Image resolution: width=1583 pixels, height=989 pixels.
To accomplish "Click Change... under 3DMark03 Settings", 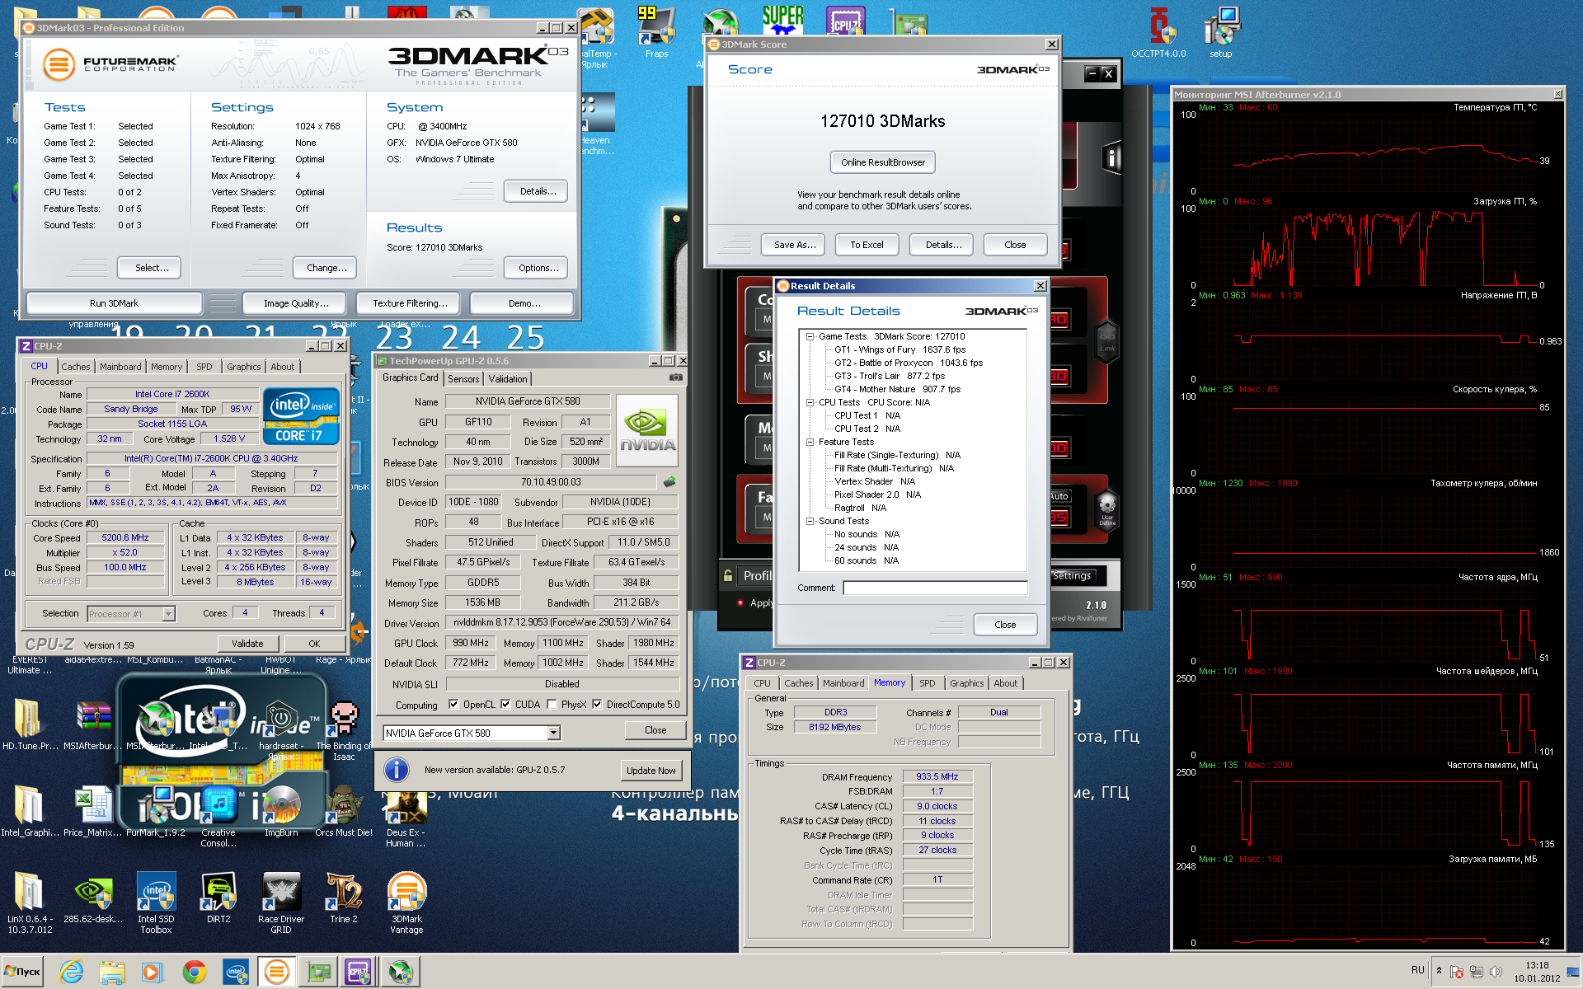I will coord(325,268).
